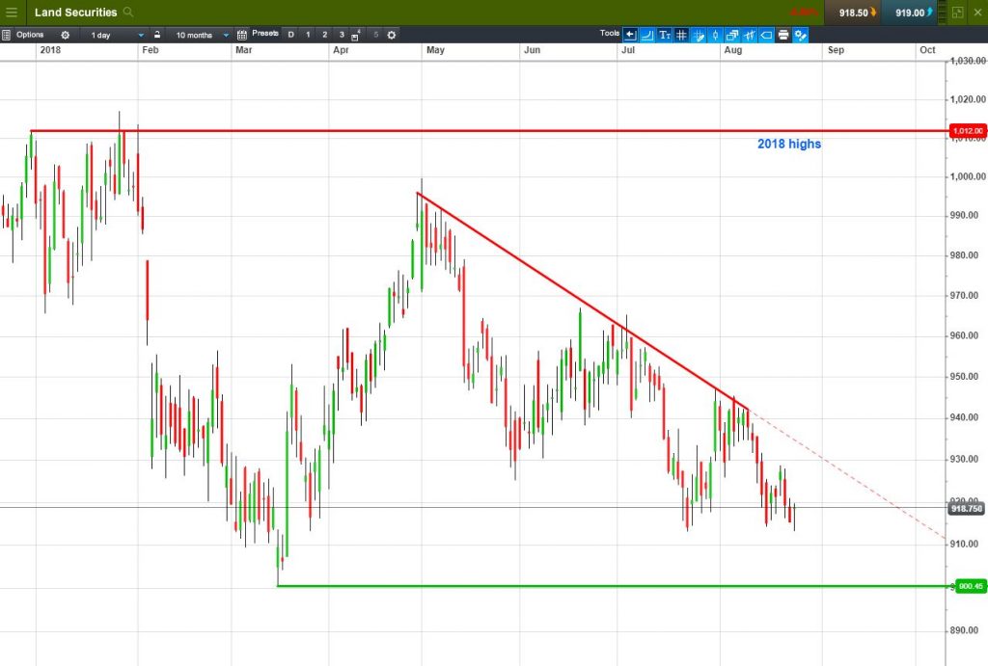Click the print chart icon
This screenshot has width=988, height=666.
click(783, 35)
